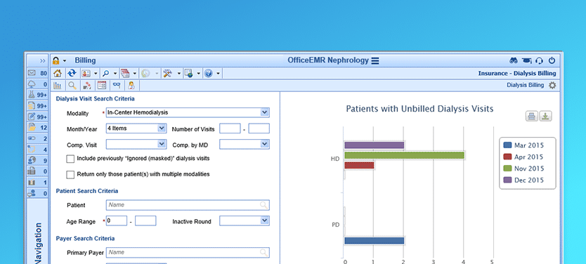The width and height of the screenshot is (586, 264).
Task: Click the second Number of Visits field
Action: coord(259,128)
